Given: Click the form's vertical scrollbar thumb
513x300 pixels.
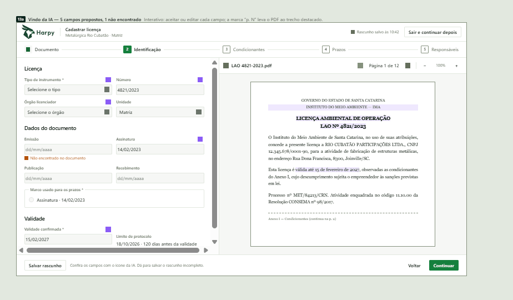Looking at the screenshot, I should tap(215, 148).
